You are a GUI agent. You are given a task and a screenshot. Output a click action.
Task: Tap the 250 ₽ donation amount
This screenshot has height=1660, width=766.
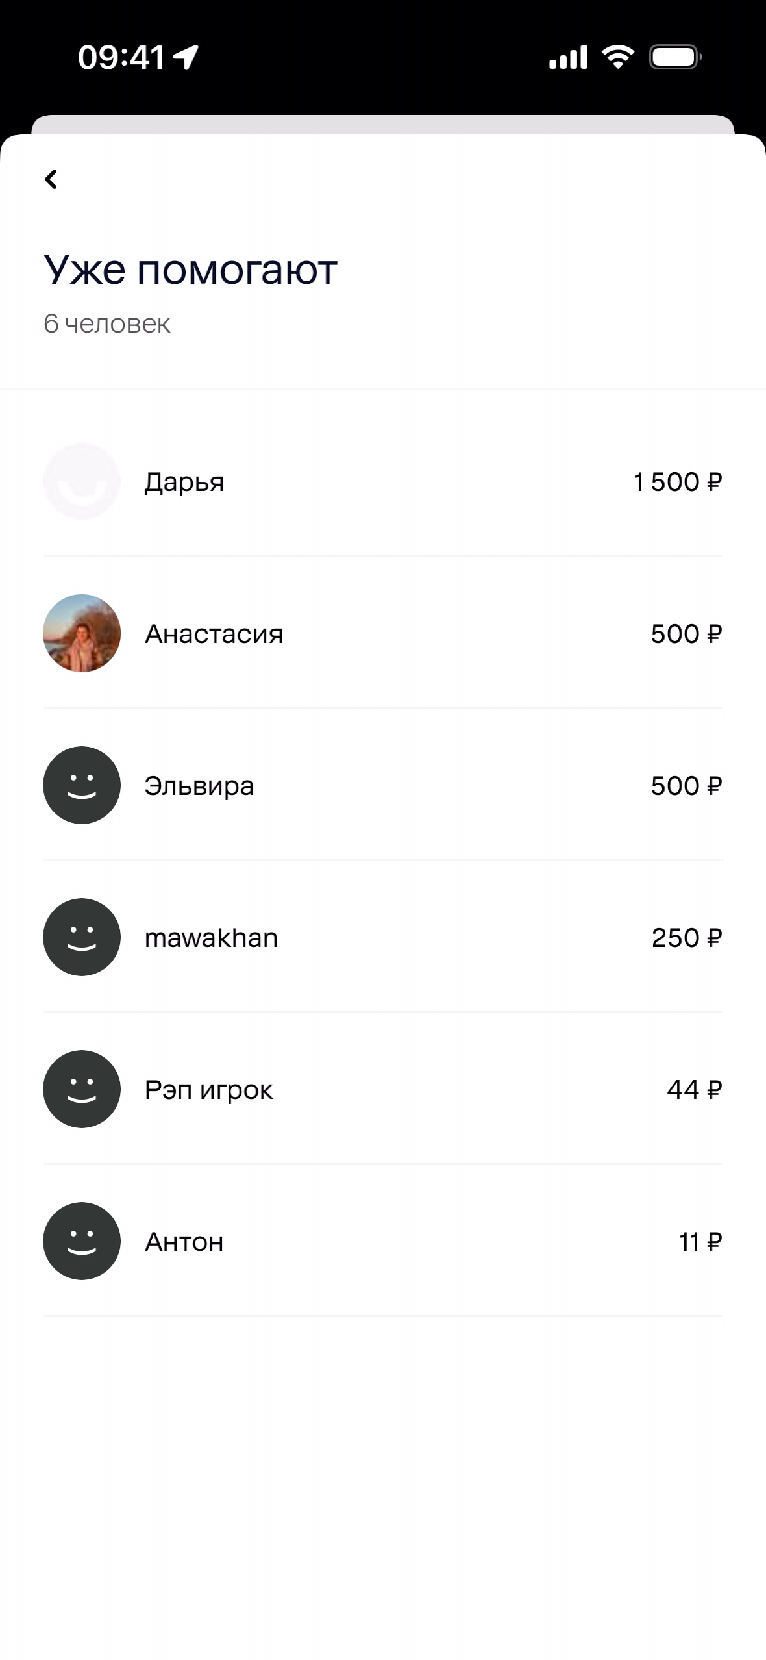click(x=686, y=938)
